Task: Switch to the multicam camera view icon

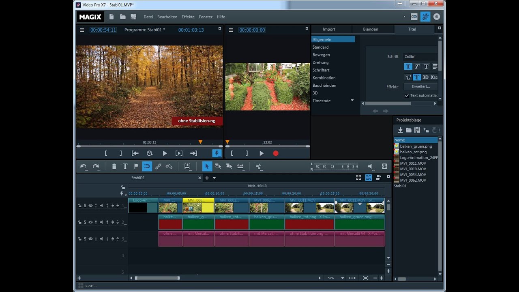Action: coord(378,178)
